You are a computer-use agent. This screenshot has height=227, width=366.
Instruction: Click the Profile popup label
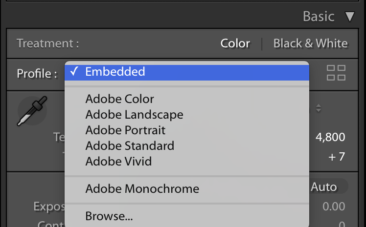(34, 74)
